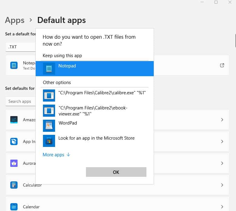Expand the Calendar row chevron
This screenshot has width=236, height=211.
(x=222, y=207)
